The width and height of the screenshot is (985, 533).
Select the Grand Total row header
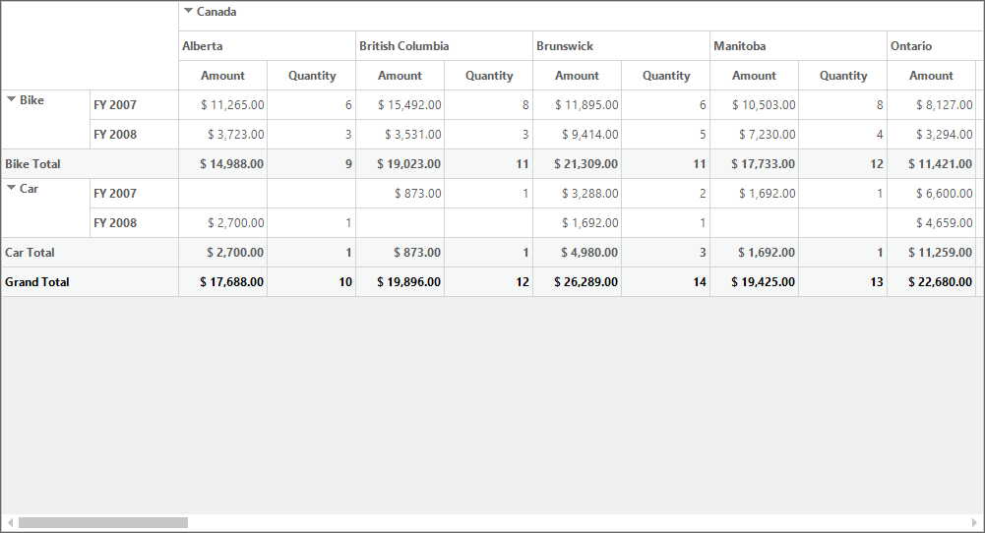point(90,282)
